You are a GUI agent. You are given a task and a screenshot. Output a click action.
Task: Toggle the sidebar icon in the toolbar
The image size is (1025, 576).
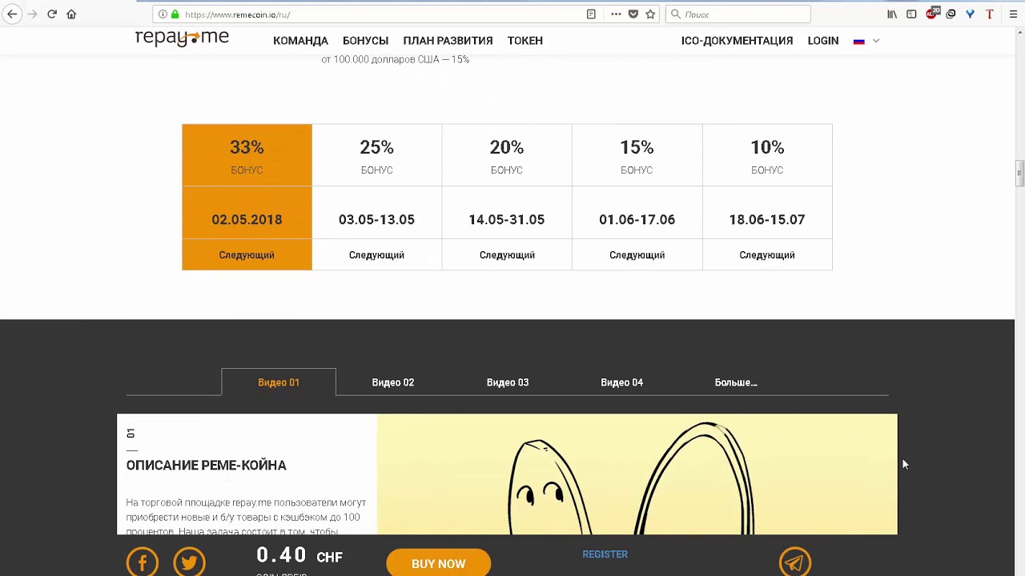(911, 14)
